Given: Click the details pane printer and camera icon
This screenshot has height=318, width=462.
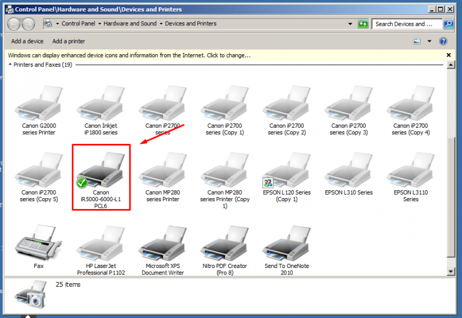Looking at the screenshot, I should (x=31, y=295).
